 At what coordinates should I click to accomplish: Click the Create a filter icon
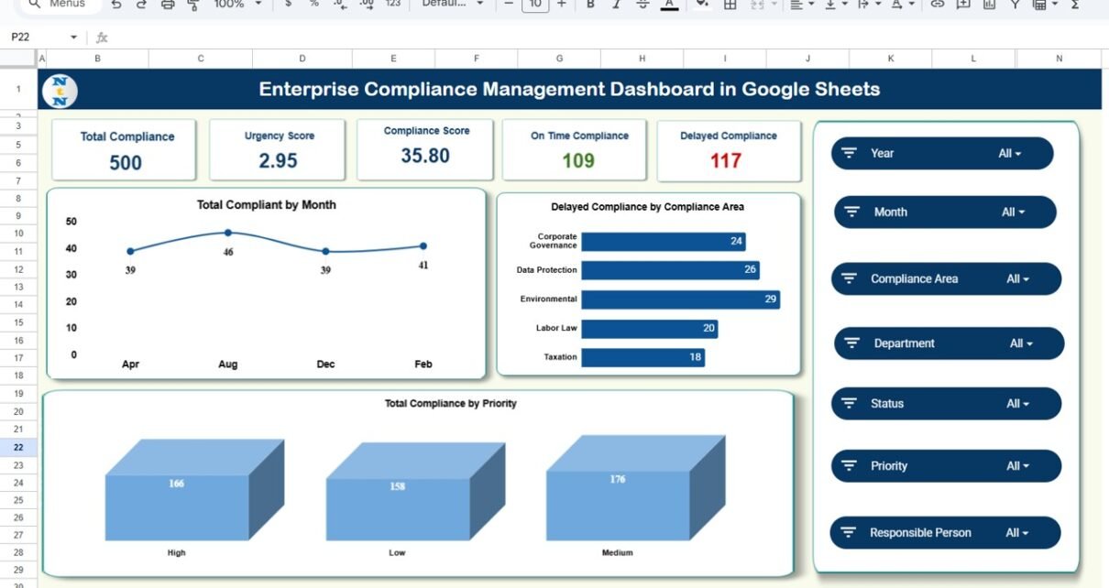tap(1015, 5)
